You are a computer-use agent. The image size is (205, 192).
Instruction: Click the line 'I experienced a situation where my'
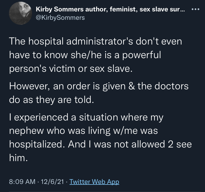point(86,117)
